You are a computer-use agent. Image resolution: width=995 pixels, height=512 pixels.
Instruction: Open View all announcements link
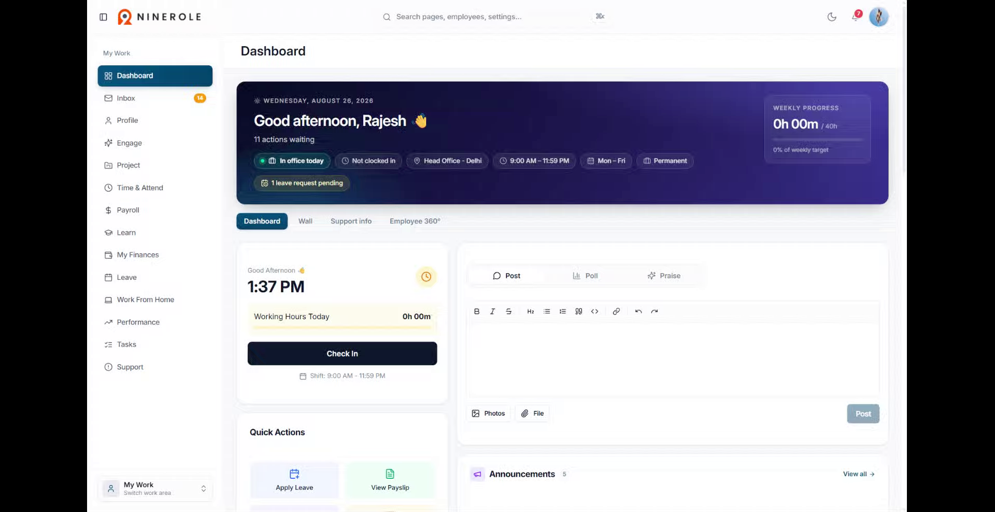pos(859,474)
